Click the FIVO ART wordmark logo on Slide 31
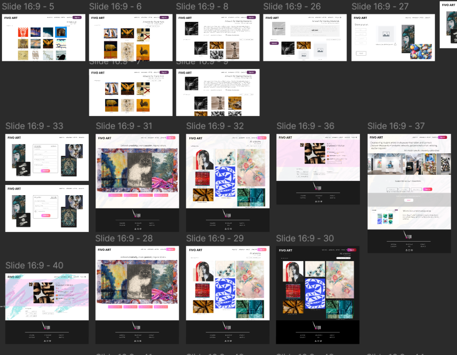457x355 pixels. (104, 138)
